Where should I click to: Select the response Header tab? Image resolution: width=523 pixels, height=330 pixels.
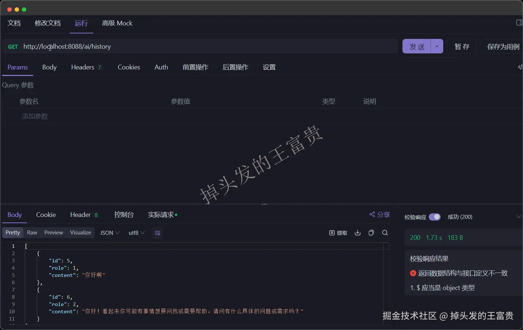(x=84, y=215)
